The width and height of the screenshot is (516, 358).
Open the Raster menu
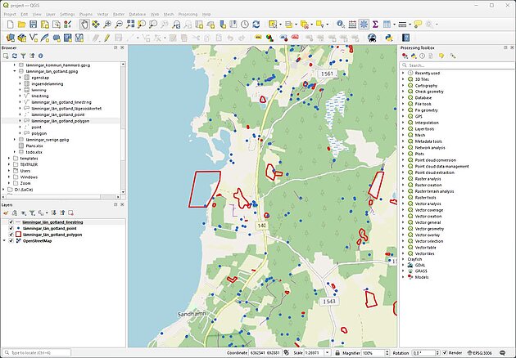click(x=119, y=15)
